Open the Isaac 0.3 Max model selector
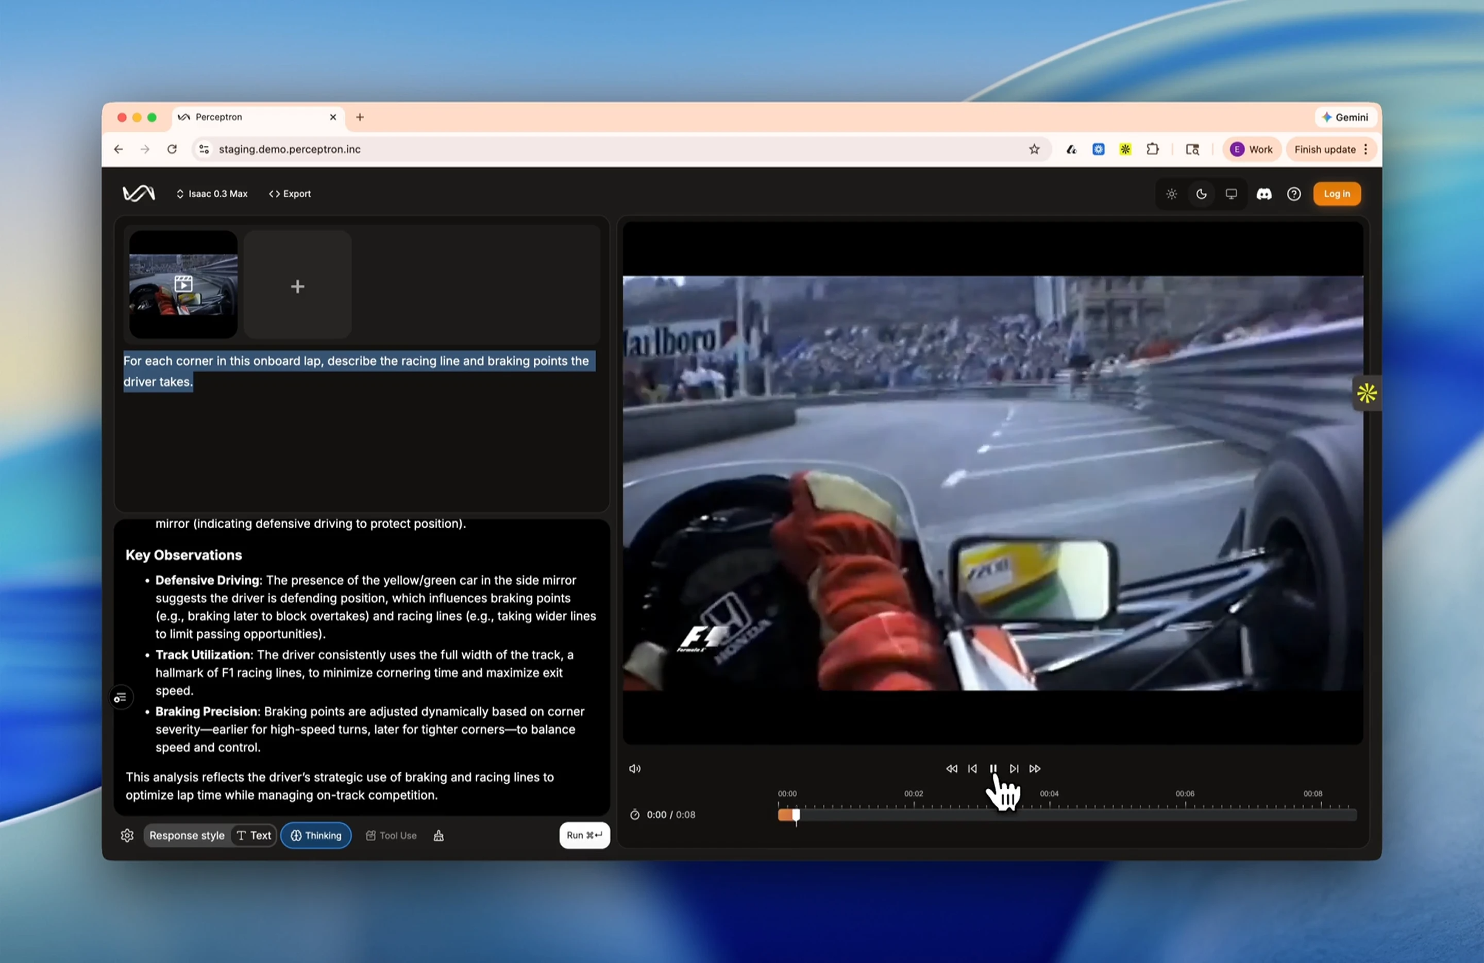Screen dimensions: 1484x963 coord(212,194)
